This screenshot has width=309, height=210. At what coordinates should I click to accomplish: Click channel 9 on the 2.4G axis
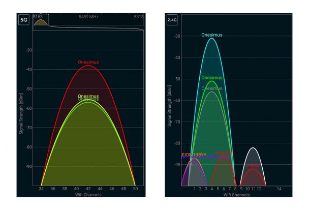[x=241, y=189]
